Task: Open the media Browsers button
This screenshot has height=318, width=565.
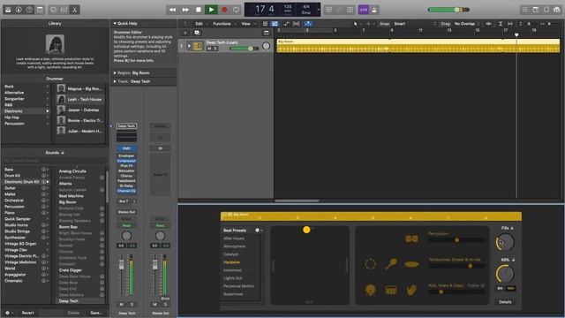Action: (557, 10)
